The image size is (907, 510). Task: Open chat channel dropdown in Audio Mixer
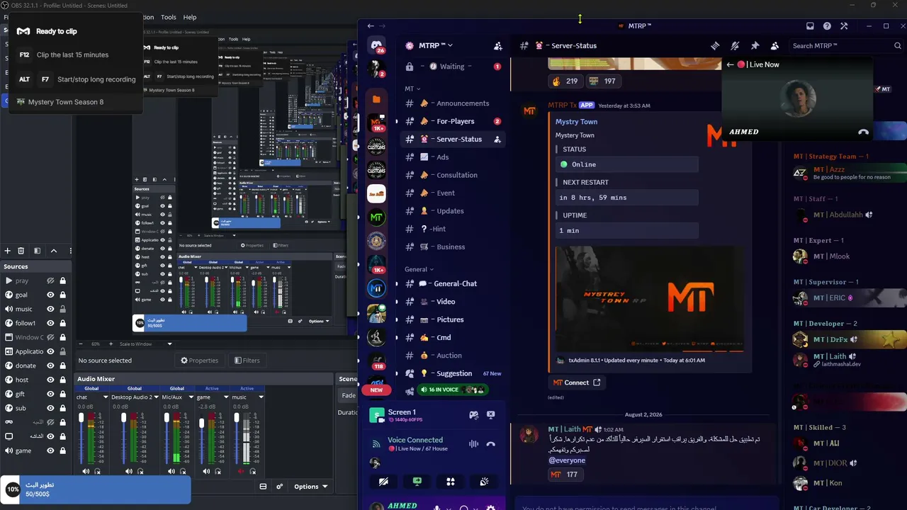(106, 397)
